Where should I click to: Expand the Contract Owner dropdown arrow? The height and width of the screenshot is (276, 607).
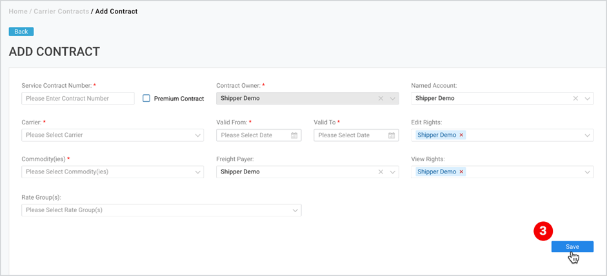pyautogui.click(x=393, y=98)
